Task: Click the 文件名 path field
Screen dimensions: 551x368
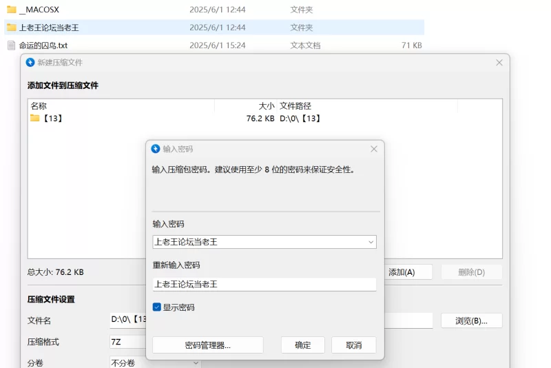Action: coord(128,320)
